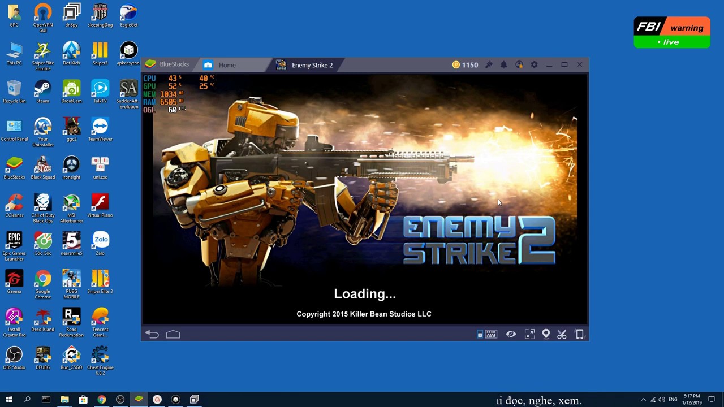724x407 pixels.
Task: Open SuddenAttack Evolution shortcut
Action: pos(129,94)
